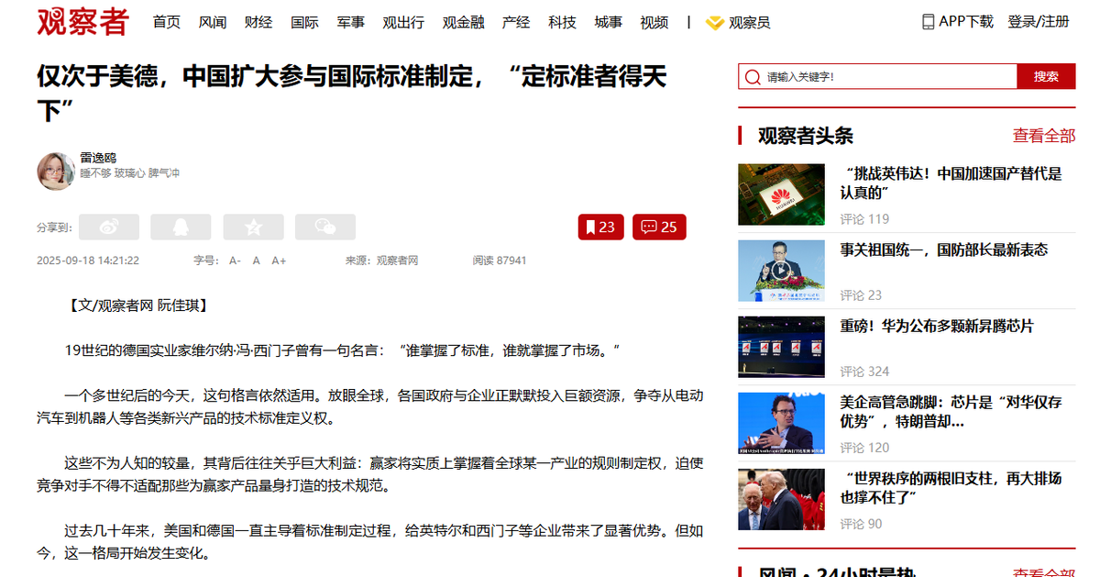
Task: Set default font size with A
Action: click(x=257, y=261)
